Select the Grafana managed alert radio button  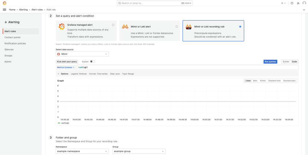pyautogui.click(x=113, y=25)
